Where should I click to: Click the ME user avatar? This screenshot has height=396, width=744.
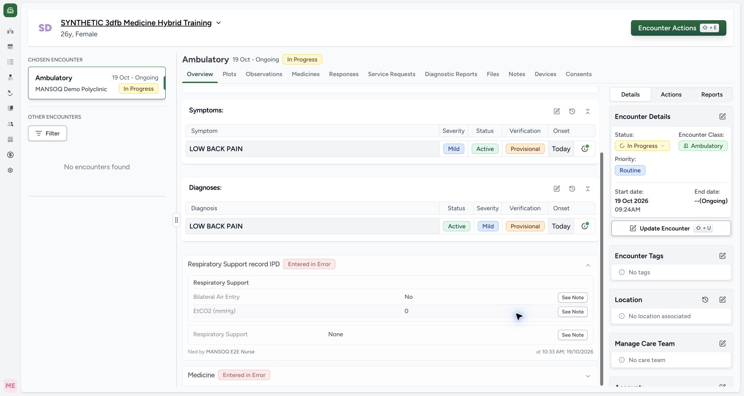10,386
